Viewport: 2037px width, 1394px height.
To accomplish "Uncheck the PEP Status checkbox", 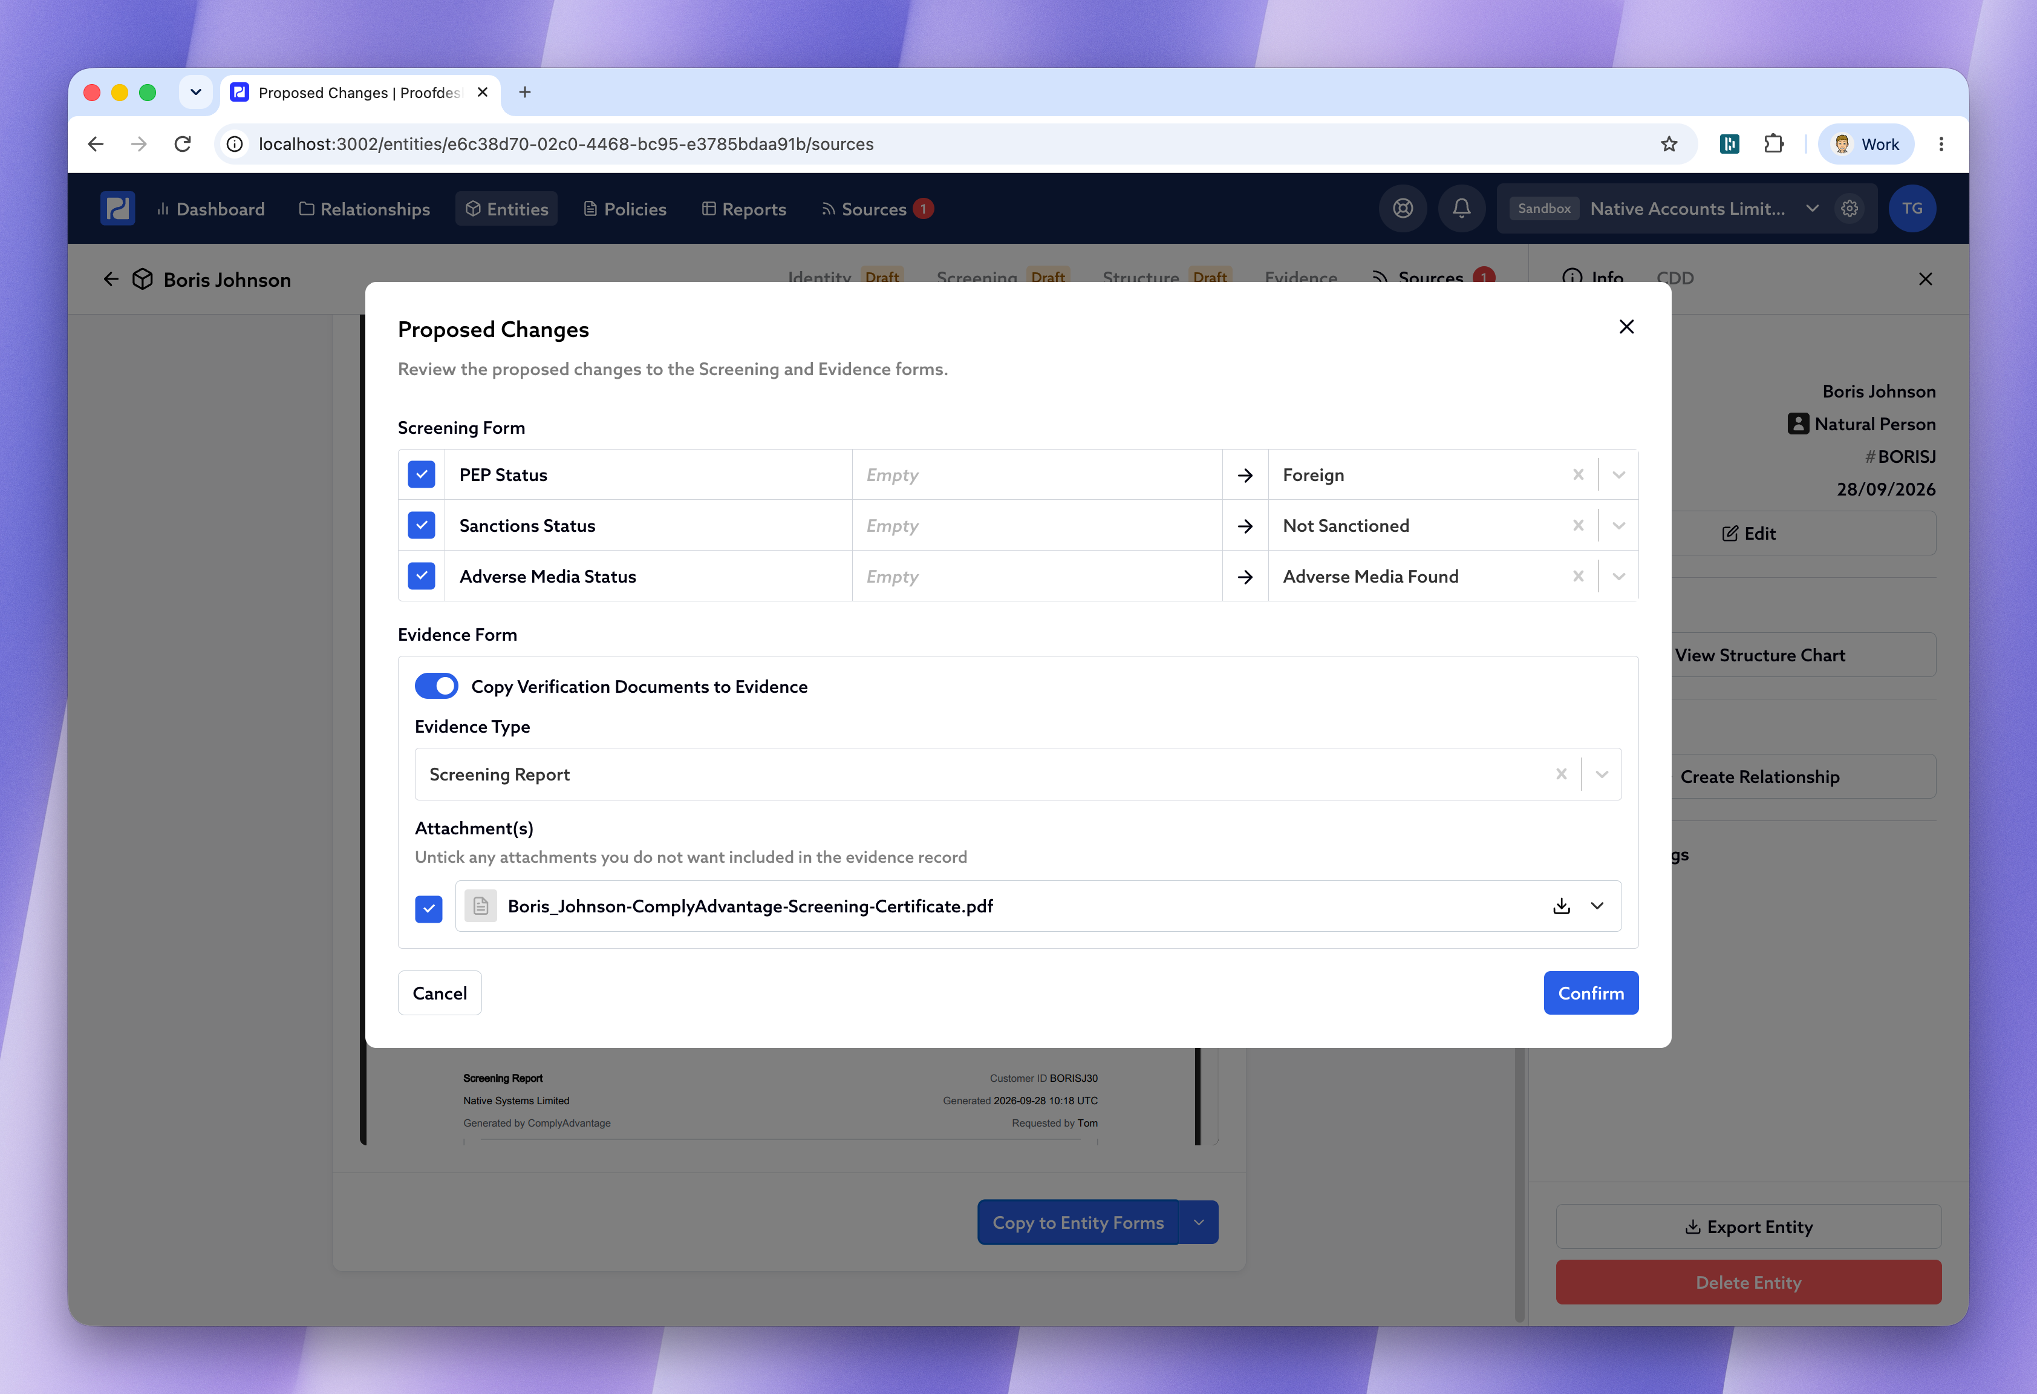I will [x=422, y=474].
